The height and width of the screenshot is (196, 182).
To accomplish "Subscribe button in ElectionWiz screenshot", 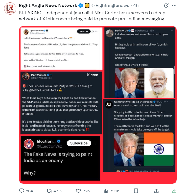I will pyautogui.click(x=79, y=143).
